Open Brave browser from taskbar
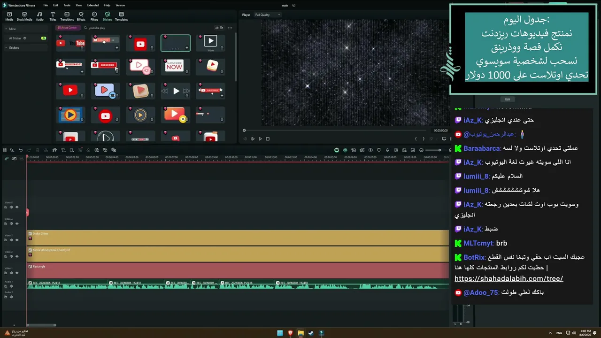Viewport: 601px width, 338px height. tap(290, 333)
